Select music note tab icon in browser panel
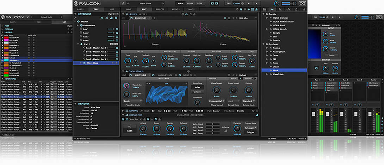Screen dimensions: 384x165 click(296, 9)
